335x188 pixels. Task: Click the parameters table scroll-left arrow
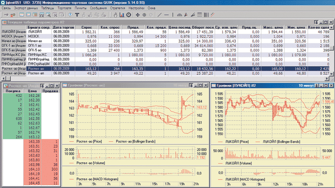(x=4, y=79)
